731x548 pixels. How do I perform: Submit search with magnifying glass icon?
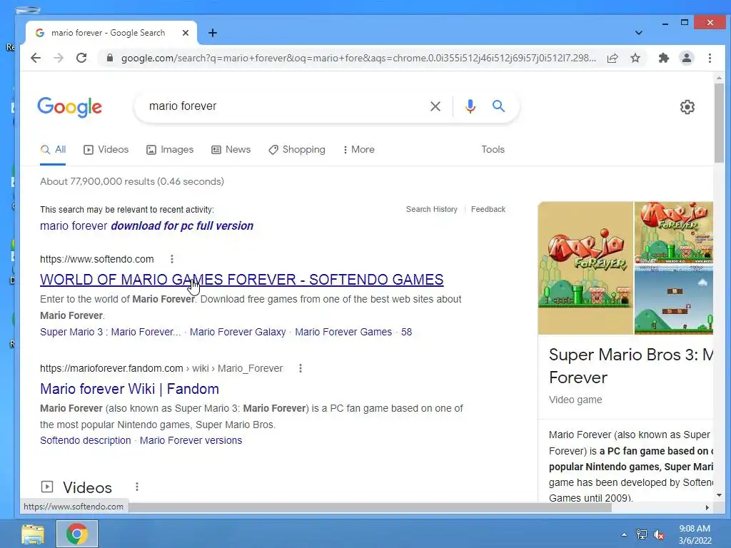(498, 106)
